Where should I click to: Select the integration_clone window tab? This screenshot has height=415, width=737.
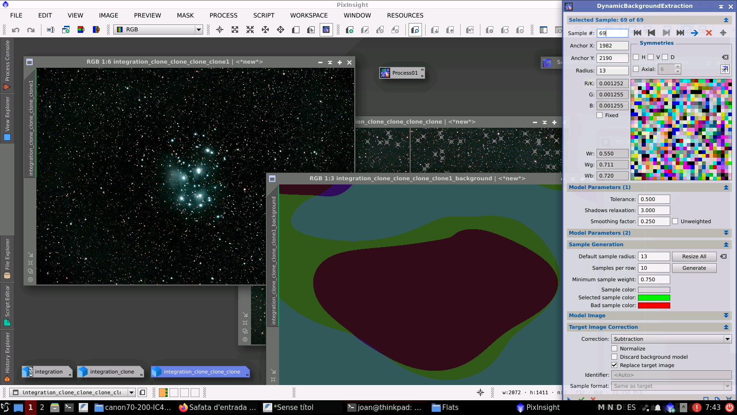tap(111, 372)
